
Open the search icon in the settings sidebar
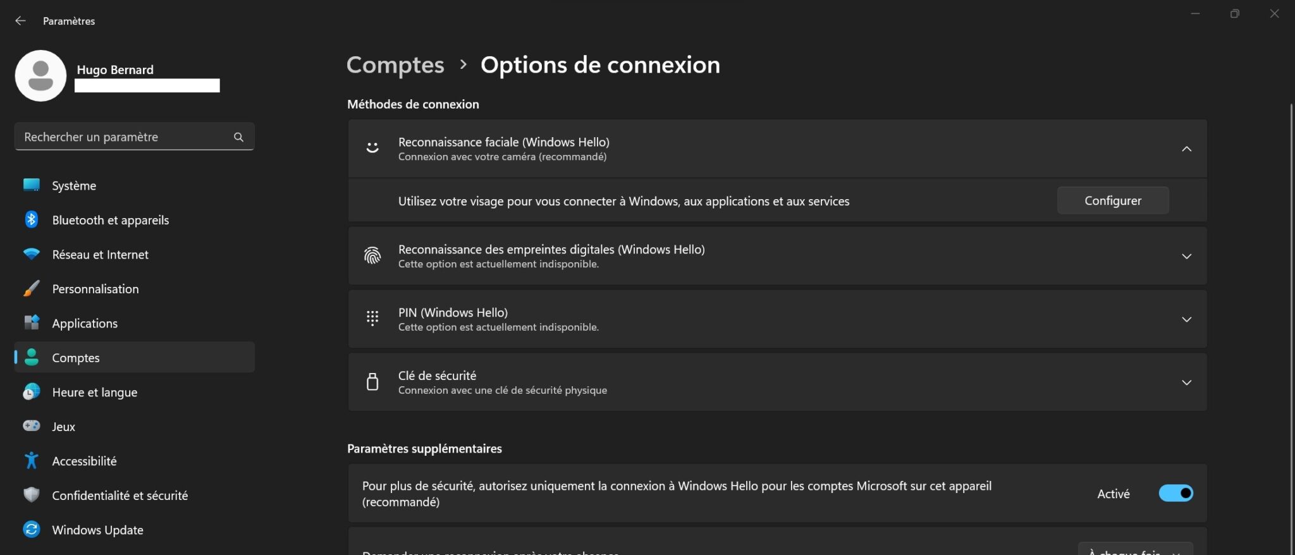point(238,137)
